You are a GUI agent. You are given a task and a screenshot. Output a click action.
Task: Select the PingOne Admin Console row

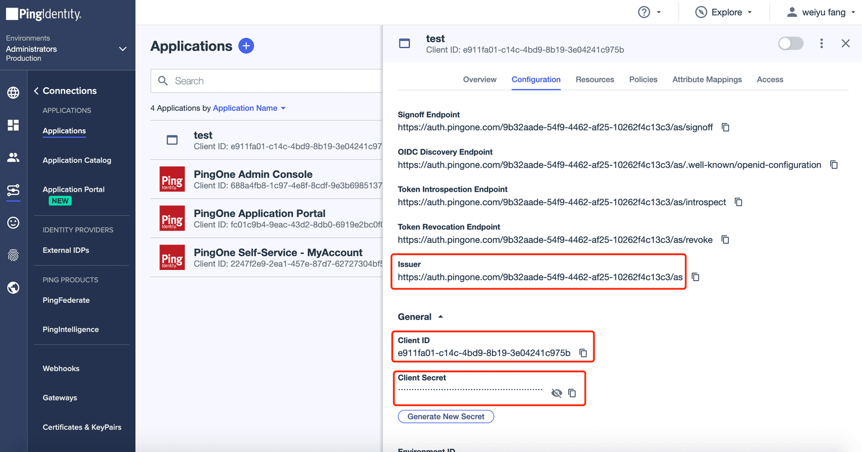[x=267, y=179]
